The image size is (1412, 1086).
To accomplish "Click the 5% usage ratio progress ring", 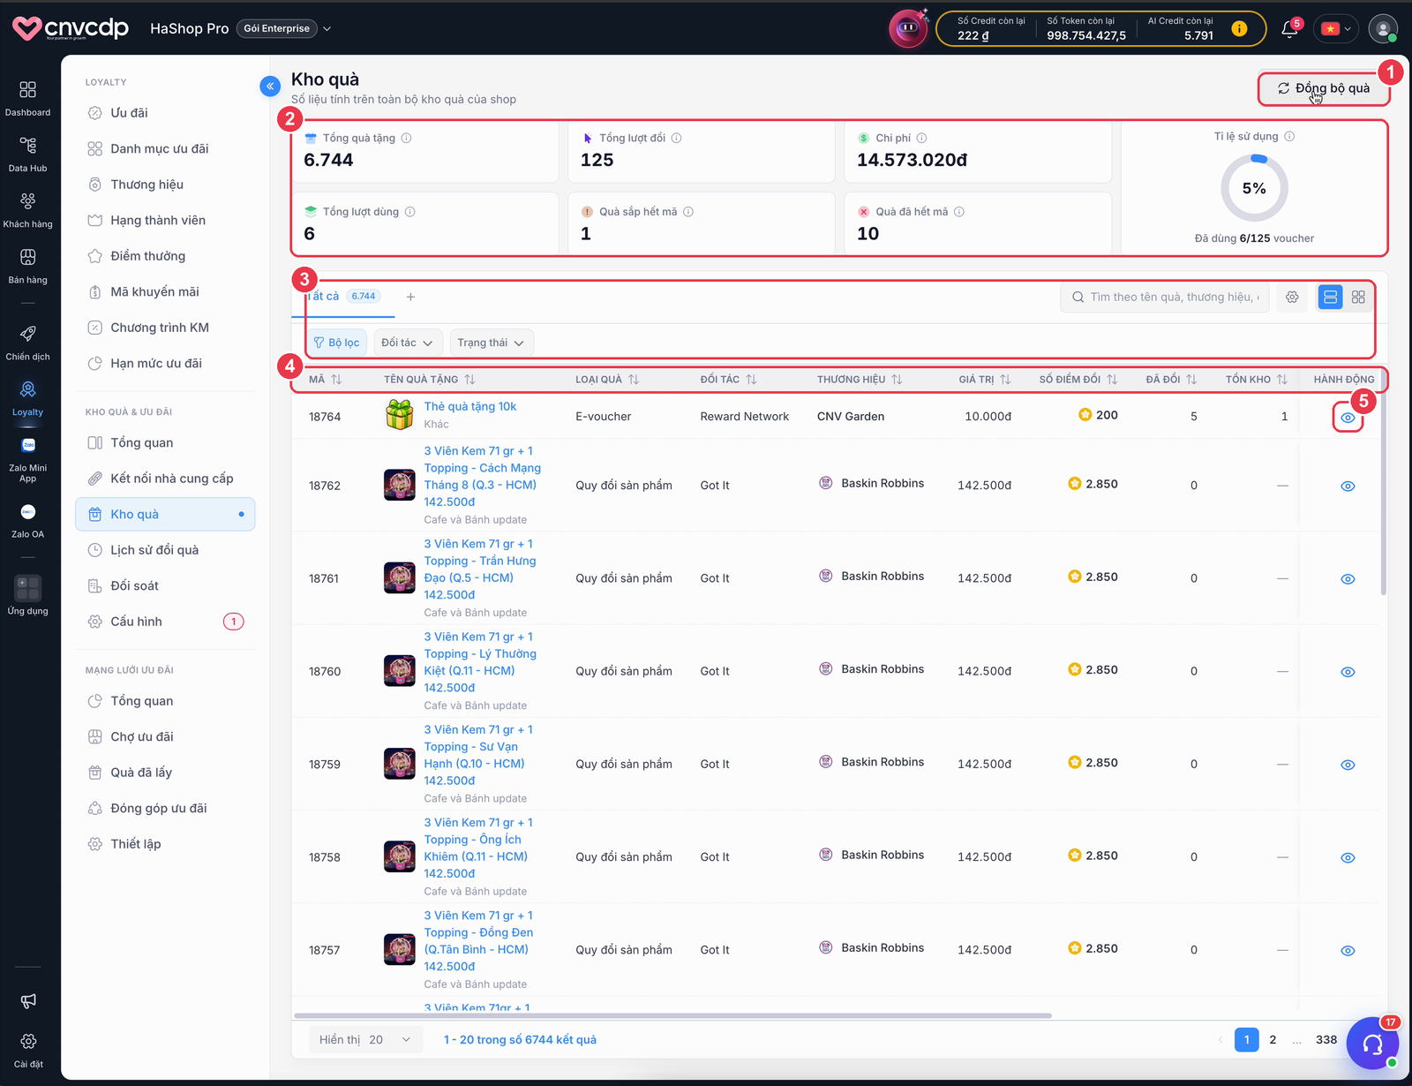I will pos(1254,188).
